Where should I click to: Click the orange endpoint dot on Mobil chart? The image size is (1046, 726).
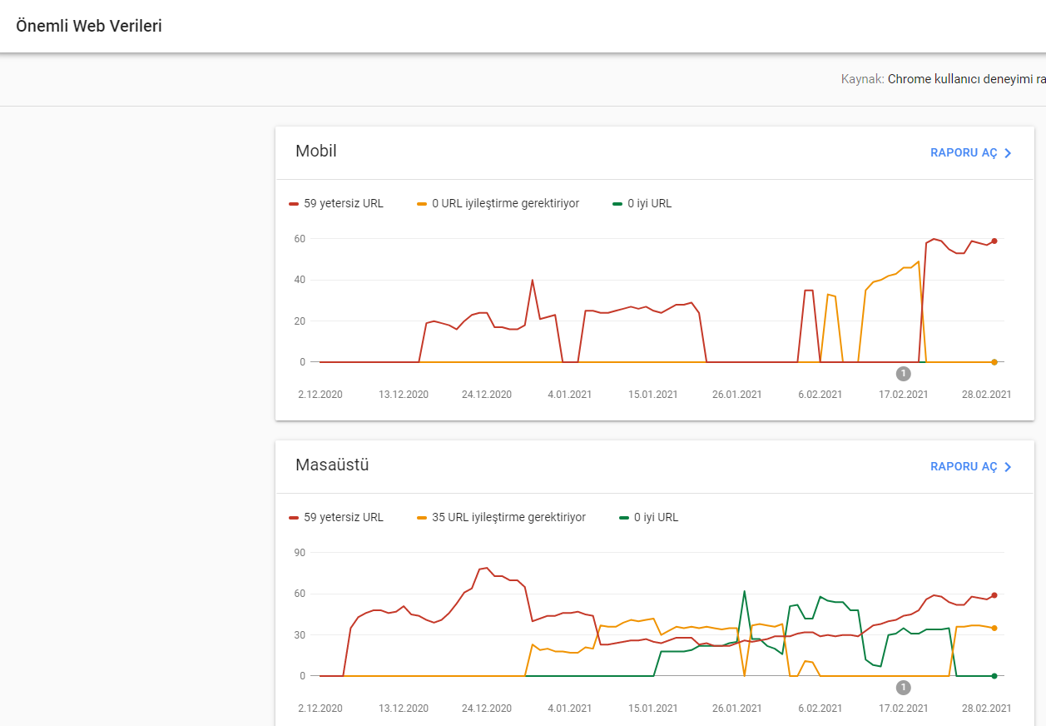coord(994,362)
